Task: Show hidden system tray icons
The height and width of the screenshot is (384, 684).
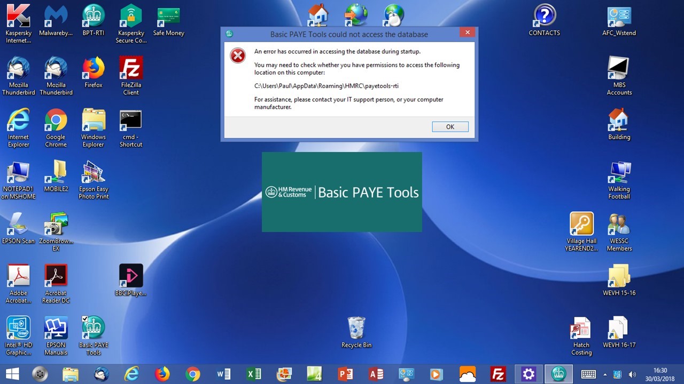Action: pos(605,374)
